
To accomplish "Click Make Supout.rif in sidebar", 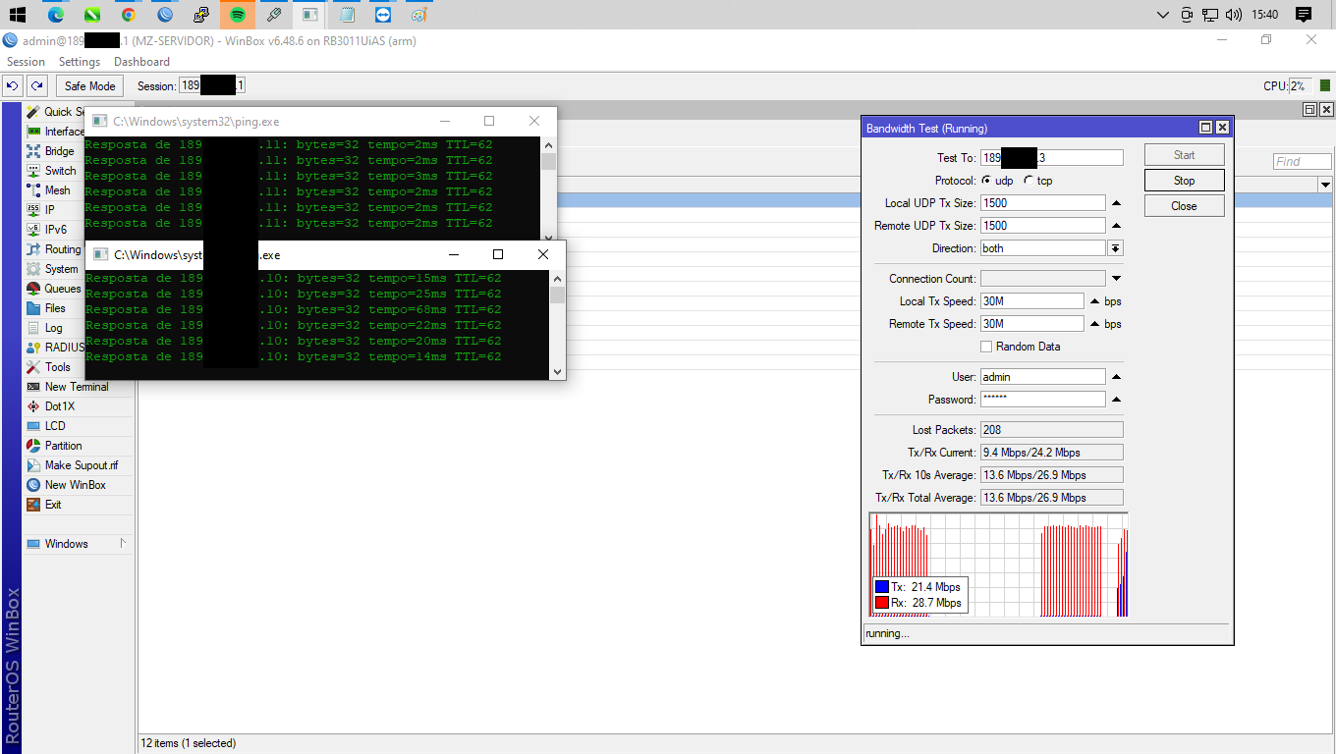I will click(81, 465).
